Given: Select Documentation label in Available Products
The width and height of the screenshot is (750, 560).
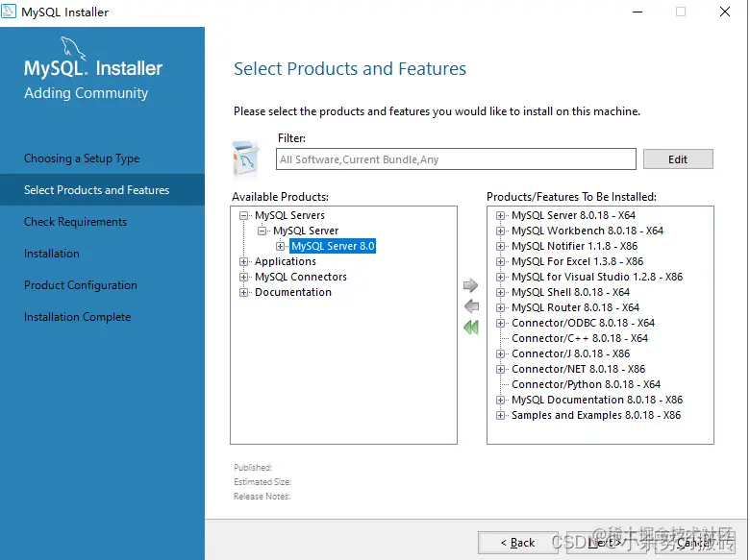Looking at the screenshot, I should (292, 292).
